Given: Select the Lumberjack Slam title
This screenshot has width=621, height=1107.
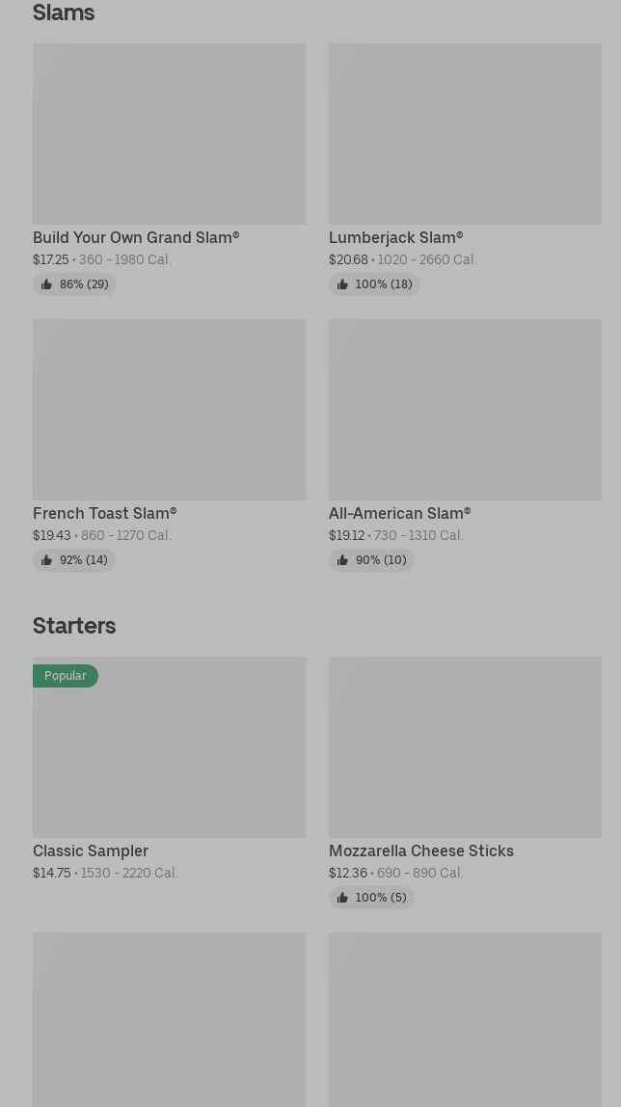Looking at the screenshot, I should coord(395,237).
